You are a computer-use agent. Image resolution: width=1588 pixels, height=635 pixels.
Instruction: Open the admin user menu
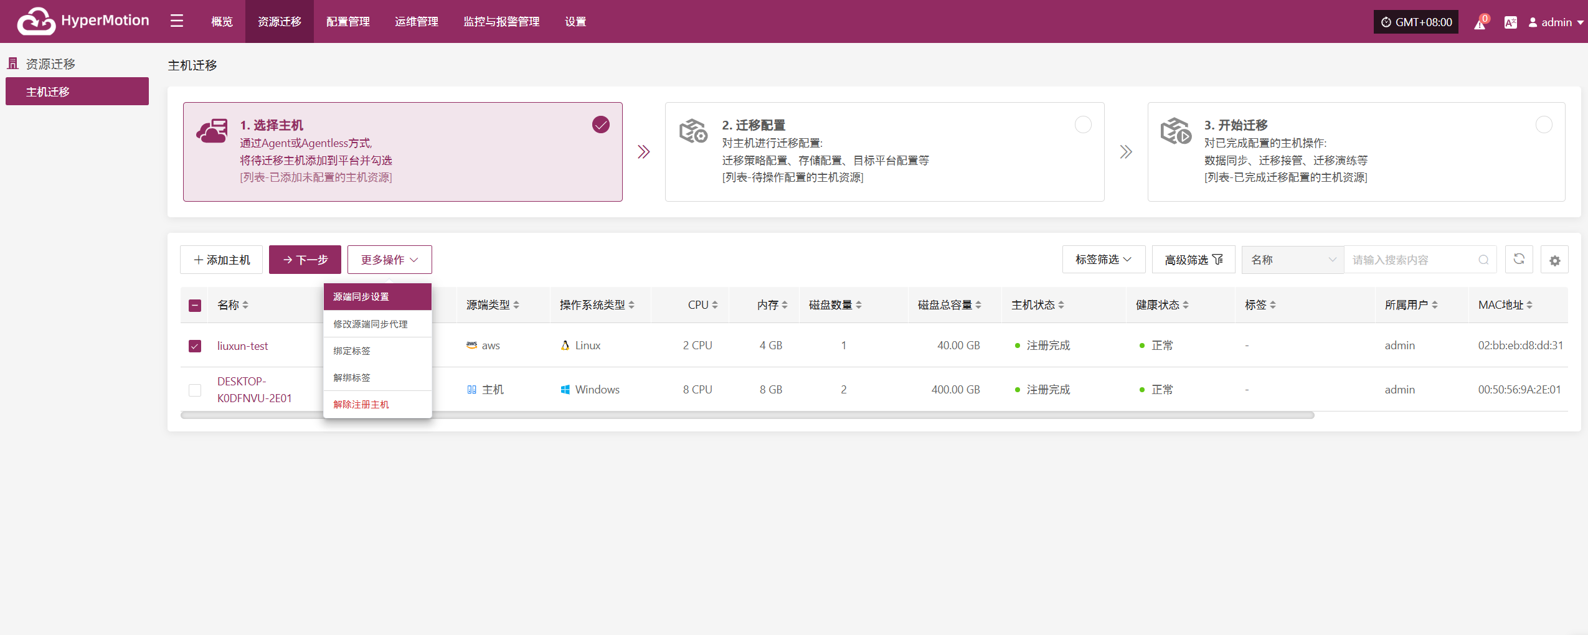pos(1556,22)
